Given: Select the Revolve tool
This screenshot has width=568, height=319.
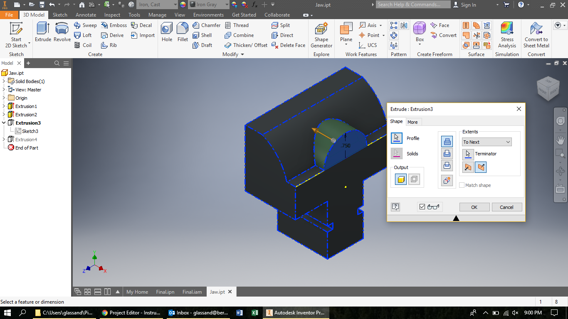Looking at the screenshot, I should (x=62, y=32).
